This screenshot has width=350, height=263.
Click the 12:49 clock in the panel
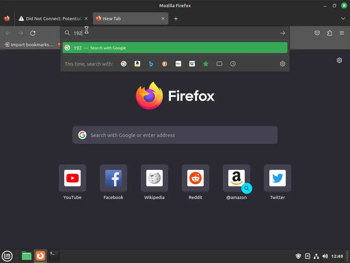[x=337, y=256]
